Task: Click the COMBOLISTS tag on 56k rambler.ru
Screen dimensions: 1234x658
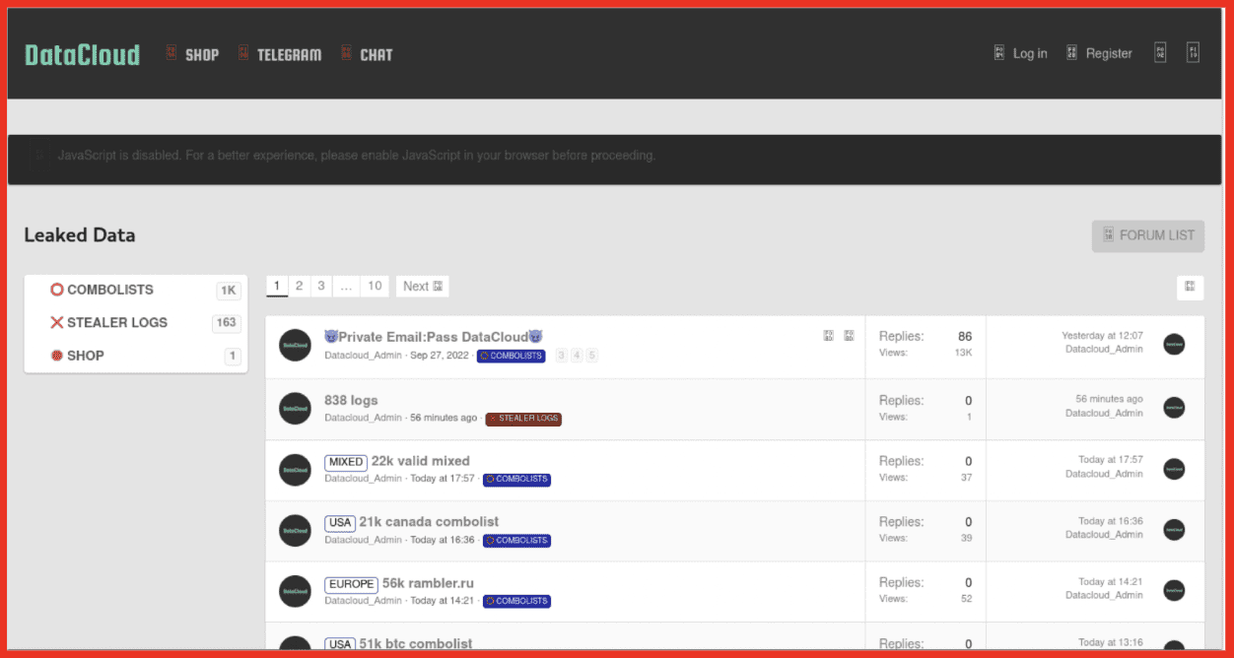Action: [x=516, y=602]
